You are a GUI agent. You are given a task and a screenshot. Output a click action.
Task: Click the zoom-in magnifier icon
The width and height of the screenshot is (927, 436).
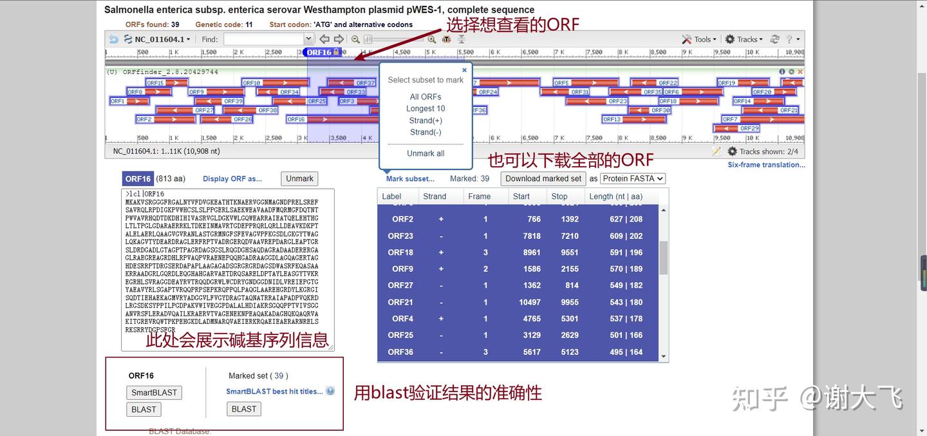(431, 40)
